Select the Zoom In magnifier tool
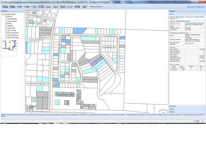206x154 pixels. pyautogui.click(x=20, y=6)
